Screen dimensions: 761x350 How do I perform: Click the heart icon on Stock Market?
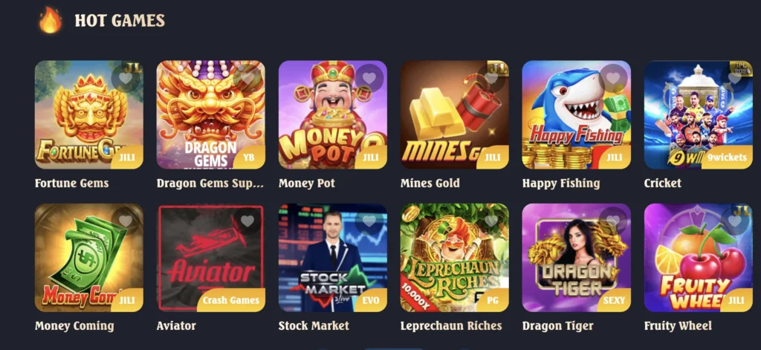(x=369, y=221)
